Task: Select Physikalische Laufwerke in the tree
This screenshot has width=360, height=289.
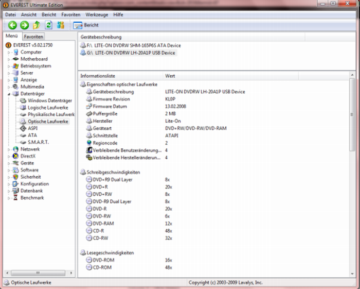Action: 51,114
